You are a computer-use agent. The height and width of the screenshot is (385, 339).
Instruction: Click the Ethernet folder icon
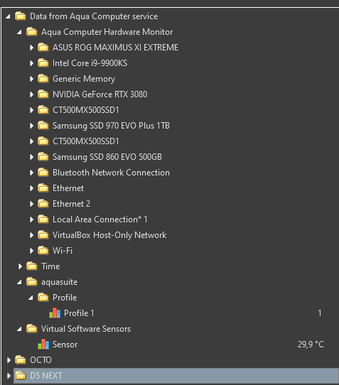43,188
